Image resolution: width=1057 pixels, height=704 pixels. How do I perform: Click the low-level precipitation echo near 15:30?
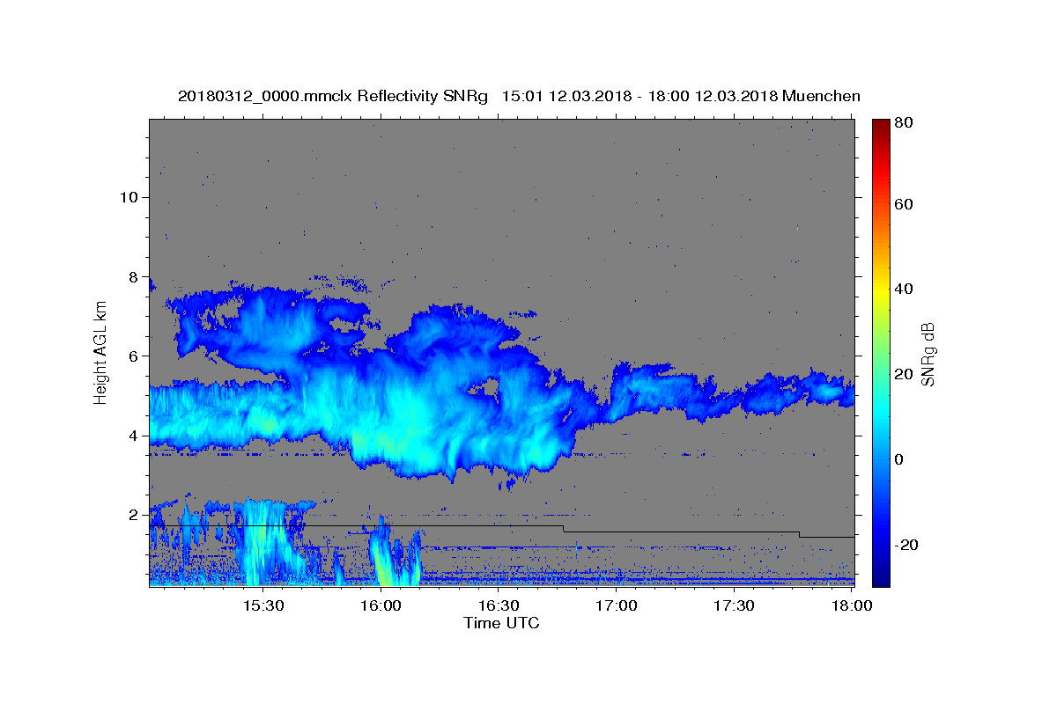pos(262,543)
